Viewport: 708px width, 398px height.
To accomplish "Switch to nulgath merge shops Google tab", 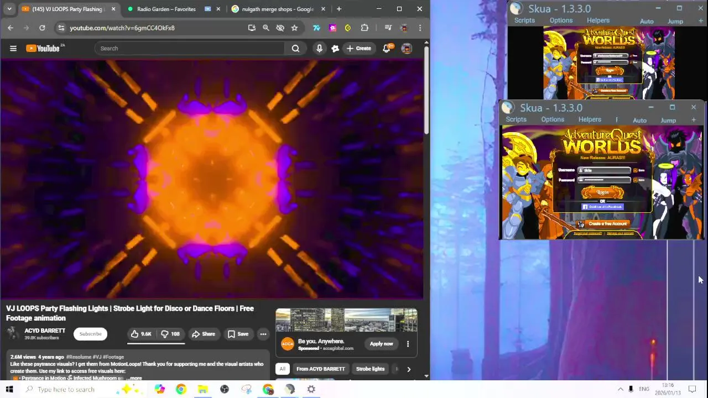I will point(279,9).
